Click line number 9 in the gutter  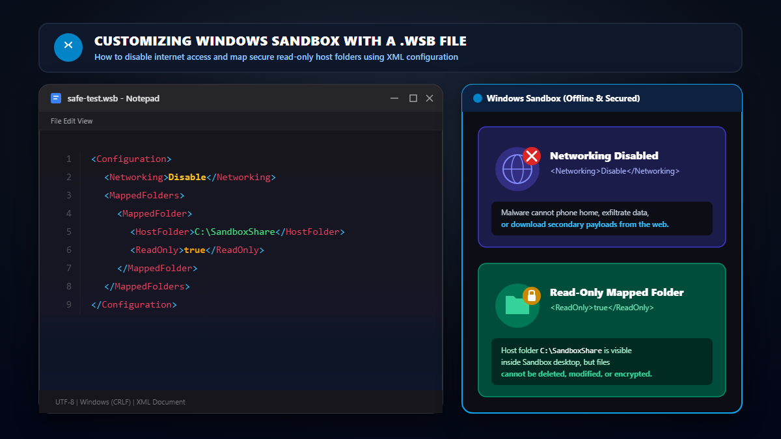(x=68, y=304)
